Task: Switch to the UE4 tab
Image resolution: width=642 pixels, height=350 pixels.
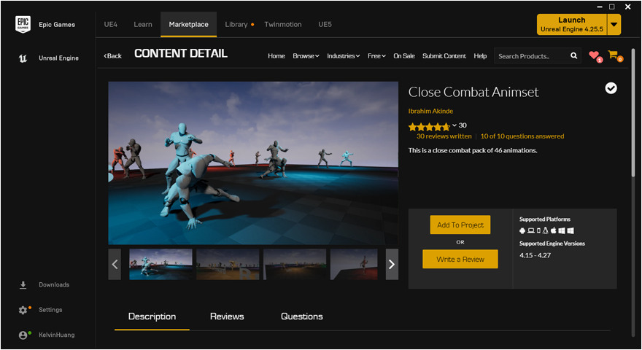Action: point(111,25)
